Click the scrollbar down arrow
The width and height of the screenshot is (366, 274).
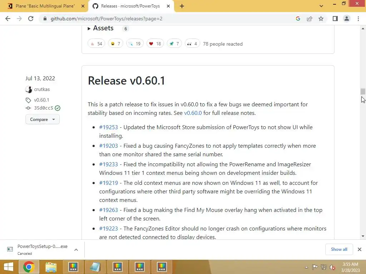363,236
